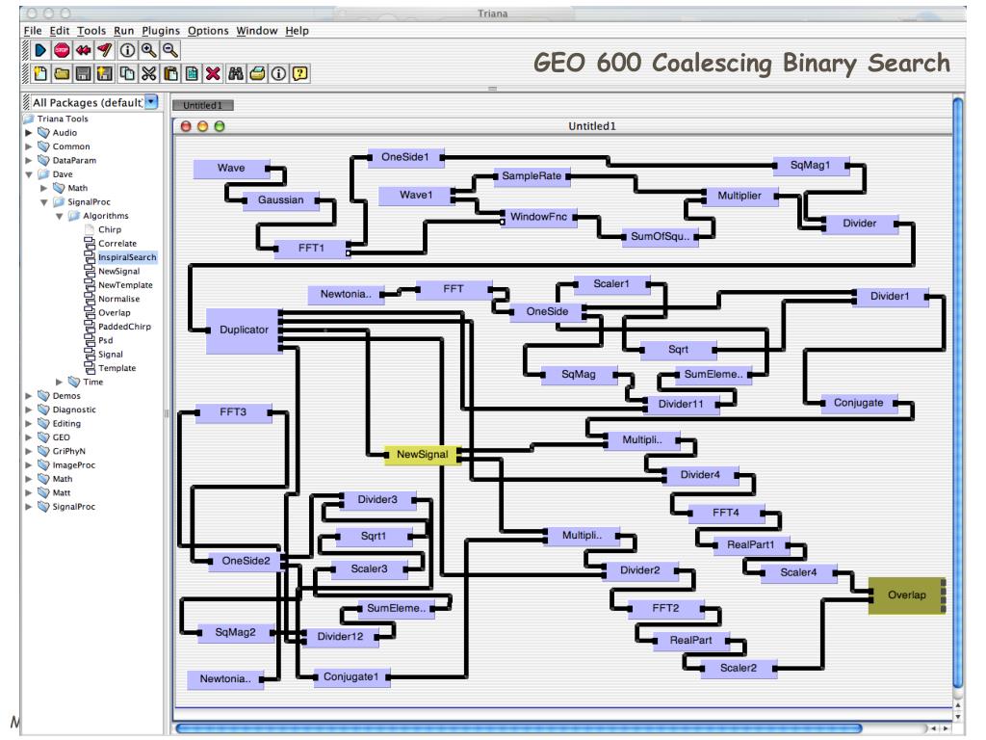Click the teal document icon beside paste

point(192,73)
